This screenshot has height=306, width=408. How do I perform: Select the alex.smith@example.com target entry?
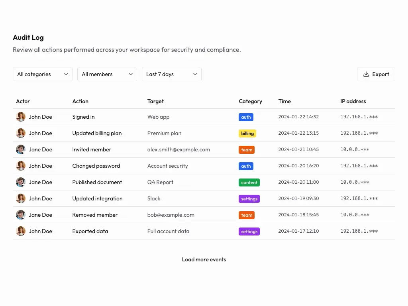178,149
